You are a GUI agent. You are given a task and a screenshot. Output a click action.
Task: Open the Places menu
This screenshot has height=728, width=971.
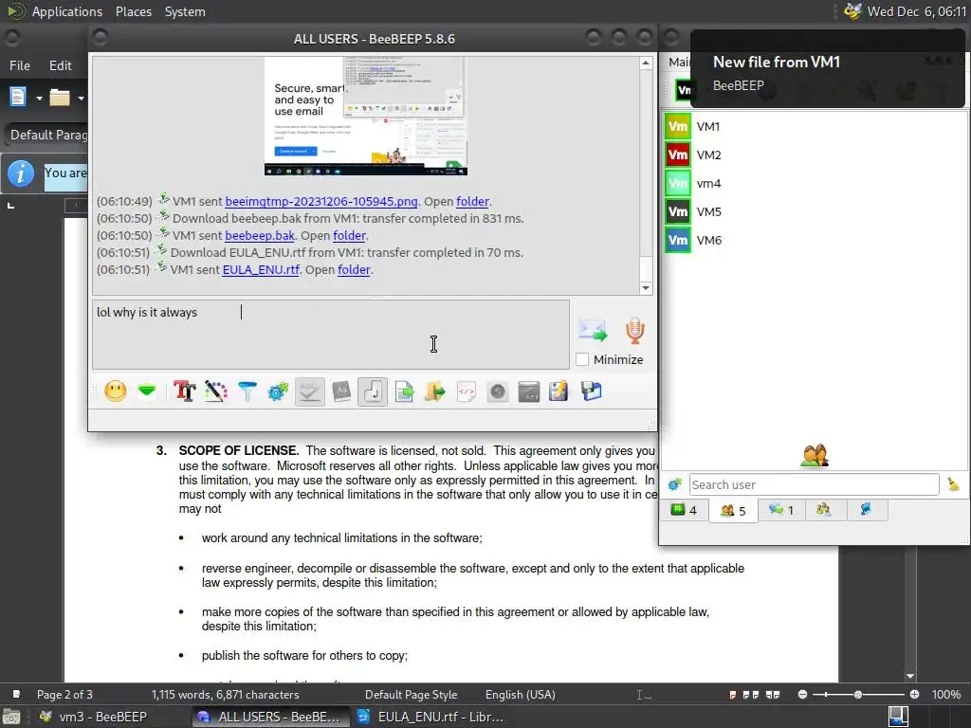[x=133, y=11]
